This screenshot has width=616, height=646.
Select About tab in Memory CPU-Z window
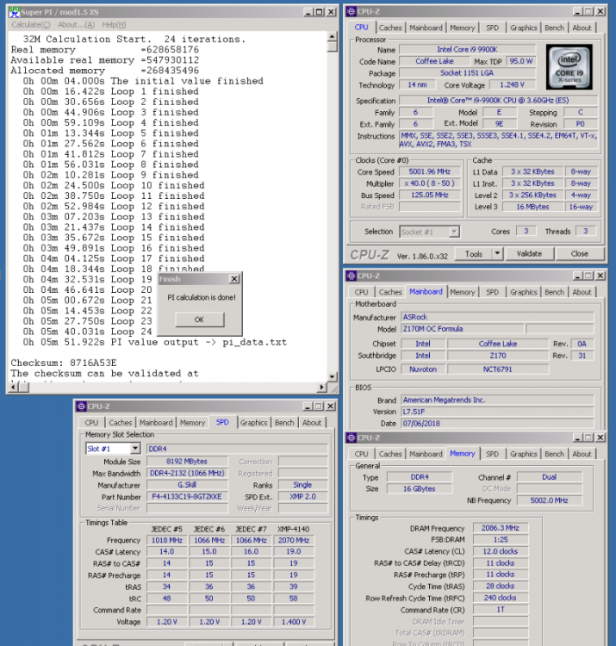coord(582,454)
